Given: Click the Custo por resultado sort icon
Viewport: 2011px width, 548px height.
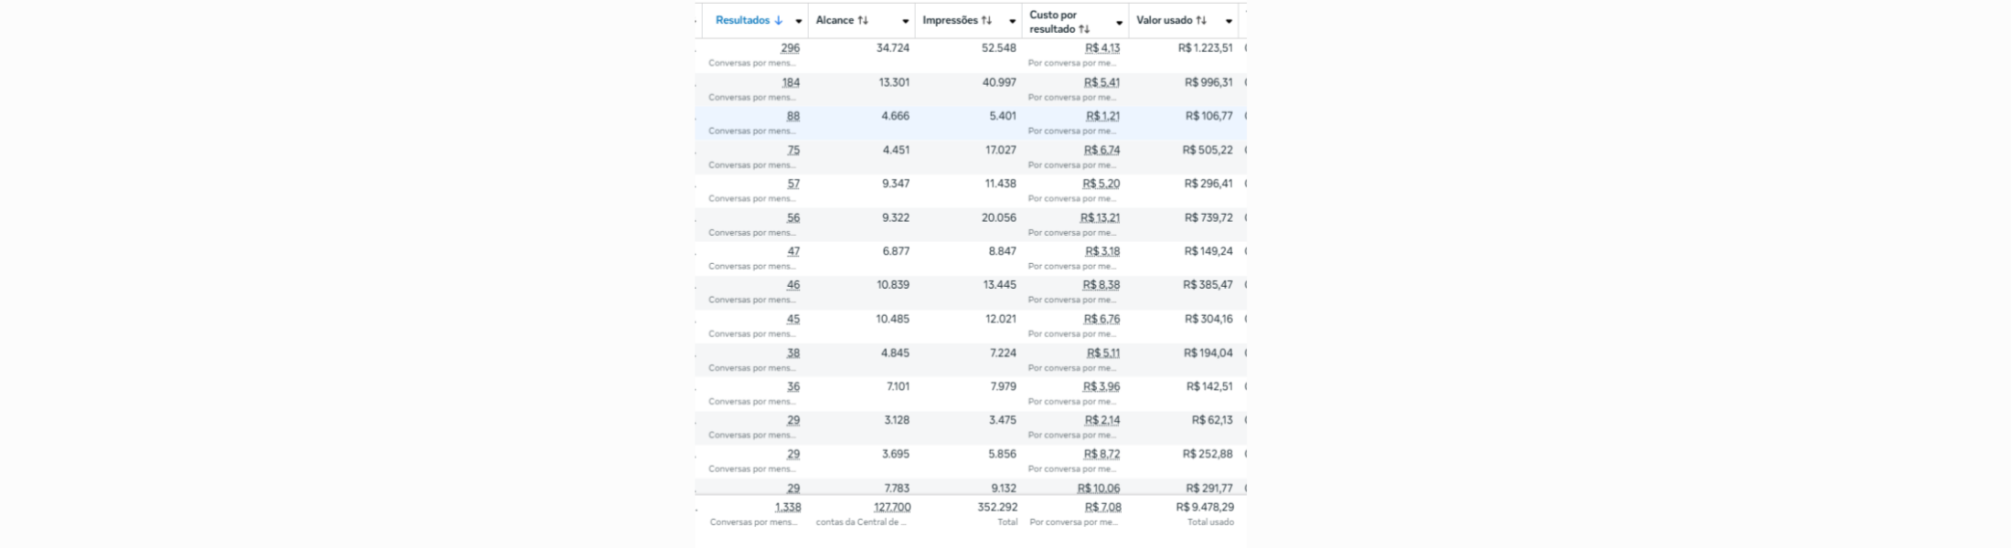Looking at the screenshot, I should click(x=1084, y=29).
